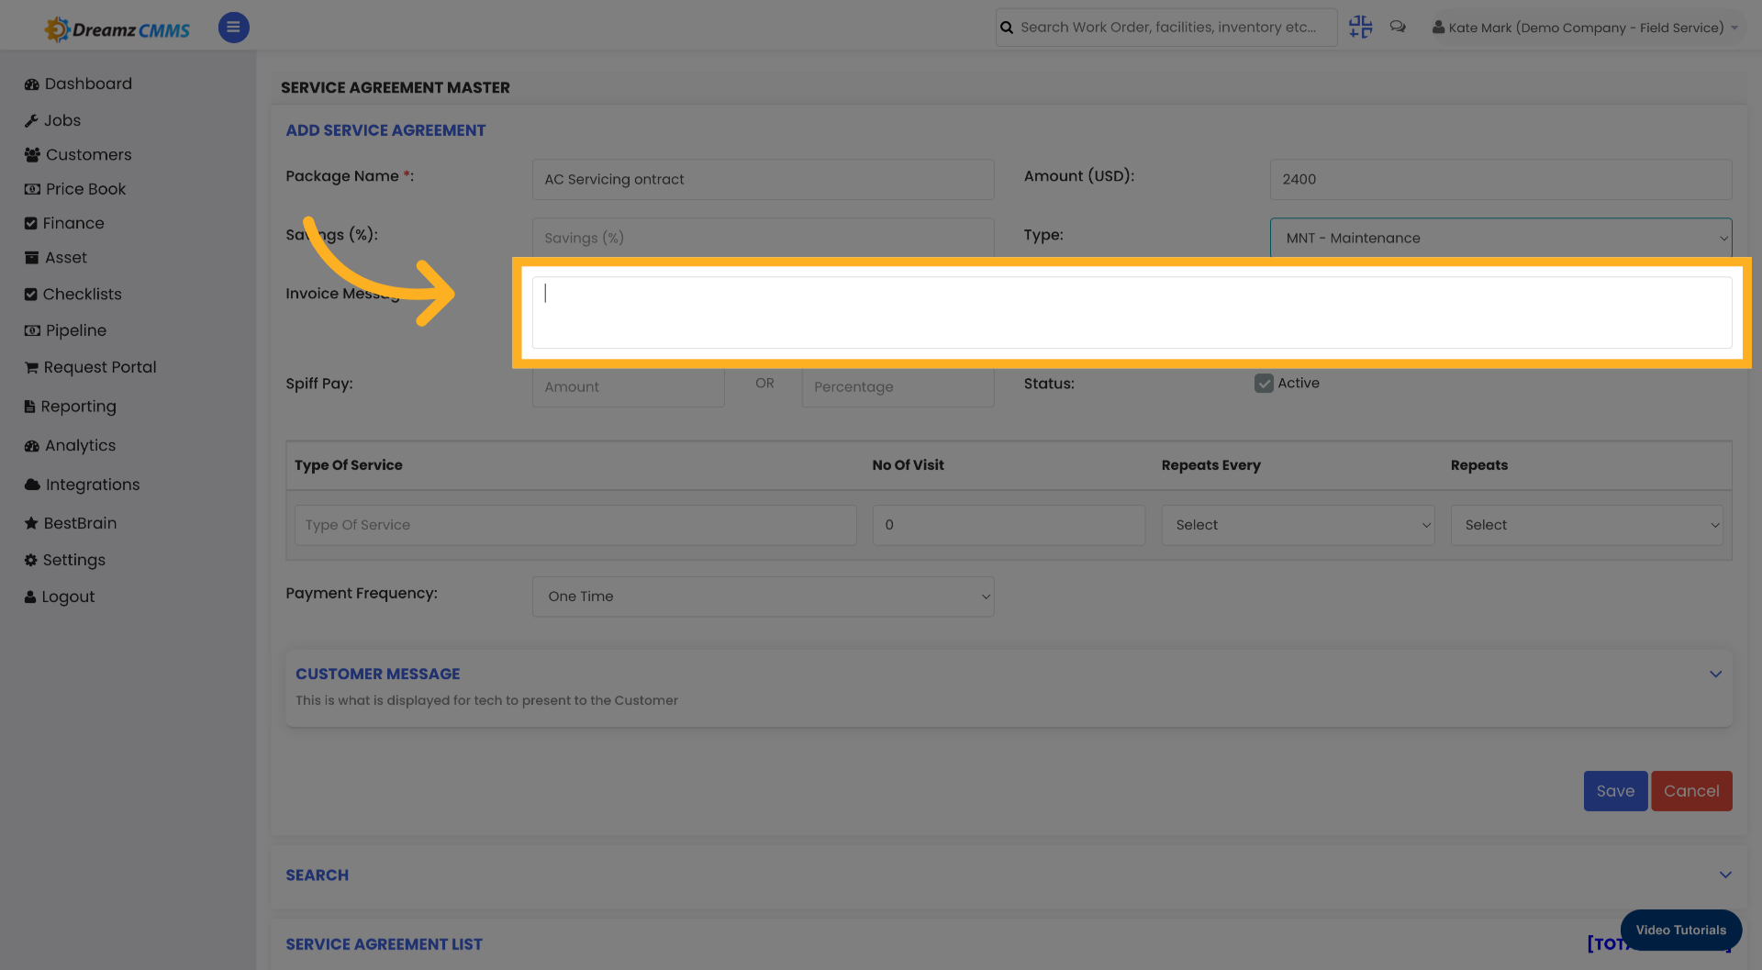The width and height of the screenshot is (1762, 970).
Task: Select the Analytics gauge icon
Action: (x=31, y=445)
